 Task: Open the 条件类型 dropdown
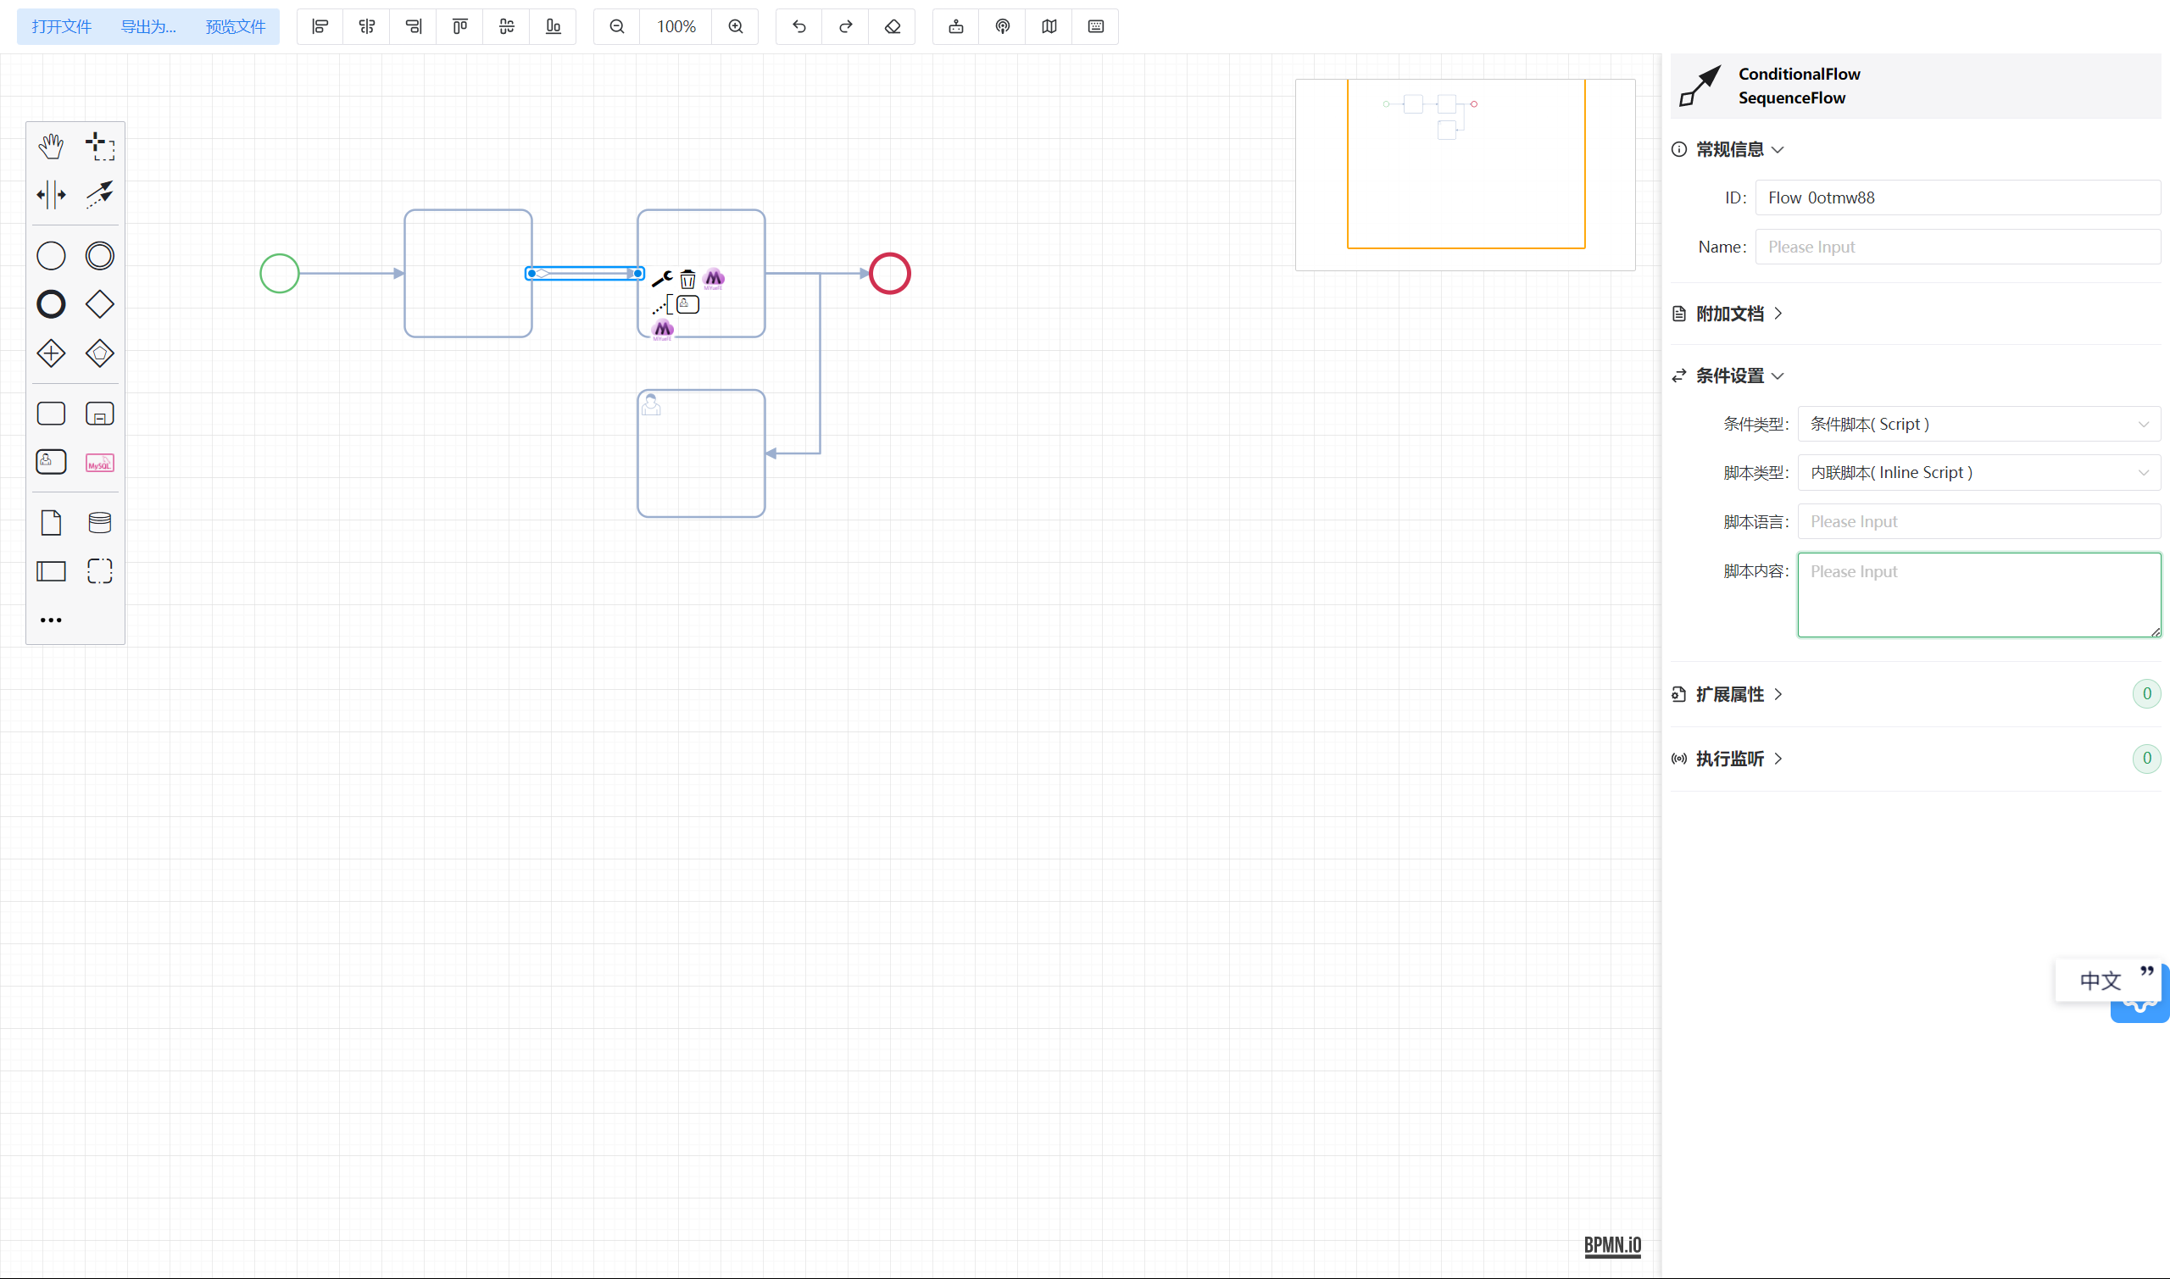click(x=1978, y=424)
